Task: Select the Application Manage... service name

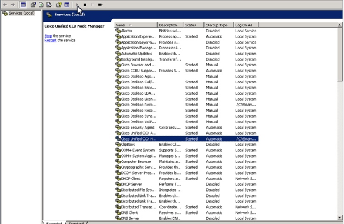Action: pyautogui.click(x=139, y=48)
